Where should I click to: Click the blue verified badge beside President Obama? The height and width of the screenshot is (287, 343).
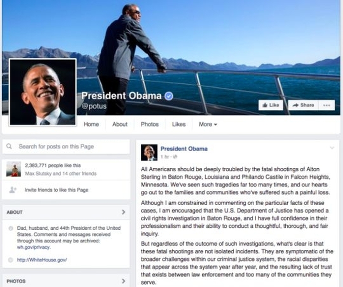tap(169, 96)
